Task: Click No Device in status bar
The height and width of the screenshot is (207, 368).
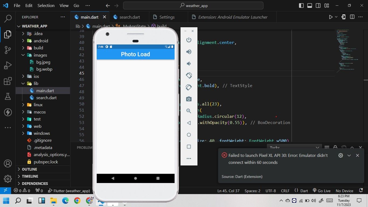Action: (345, 191)
